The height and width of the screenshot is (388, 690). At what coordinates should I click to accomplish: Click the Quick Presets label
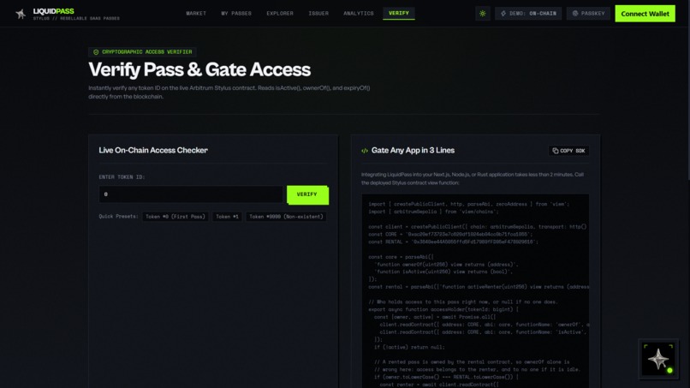118,217
